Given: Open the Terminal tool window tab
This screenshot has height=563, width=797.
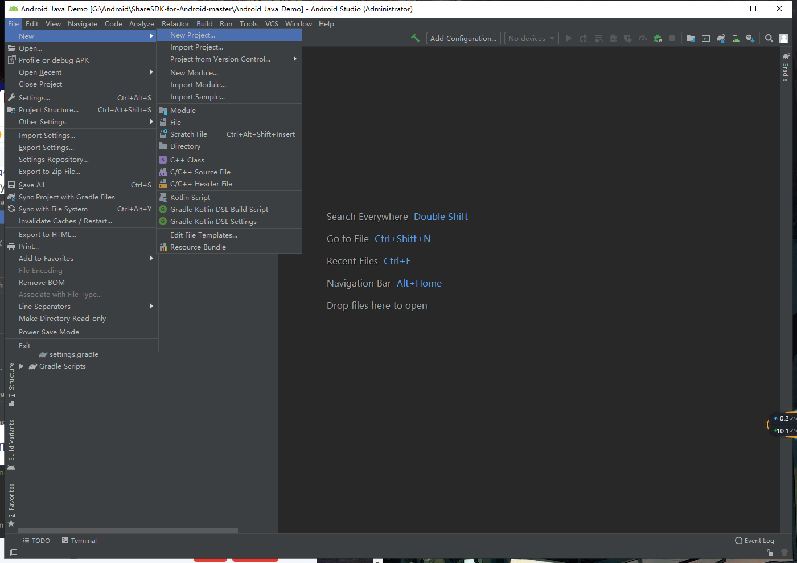Looking at the screenshot, I should (79, 541).
